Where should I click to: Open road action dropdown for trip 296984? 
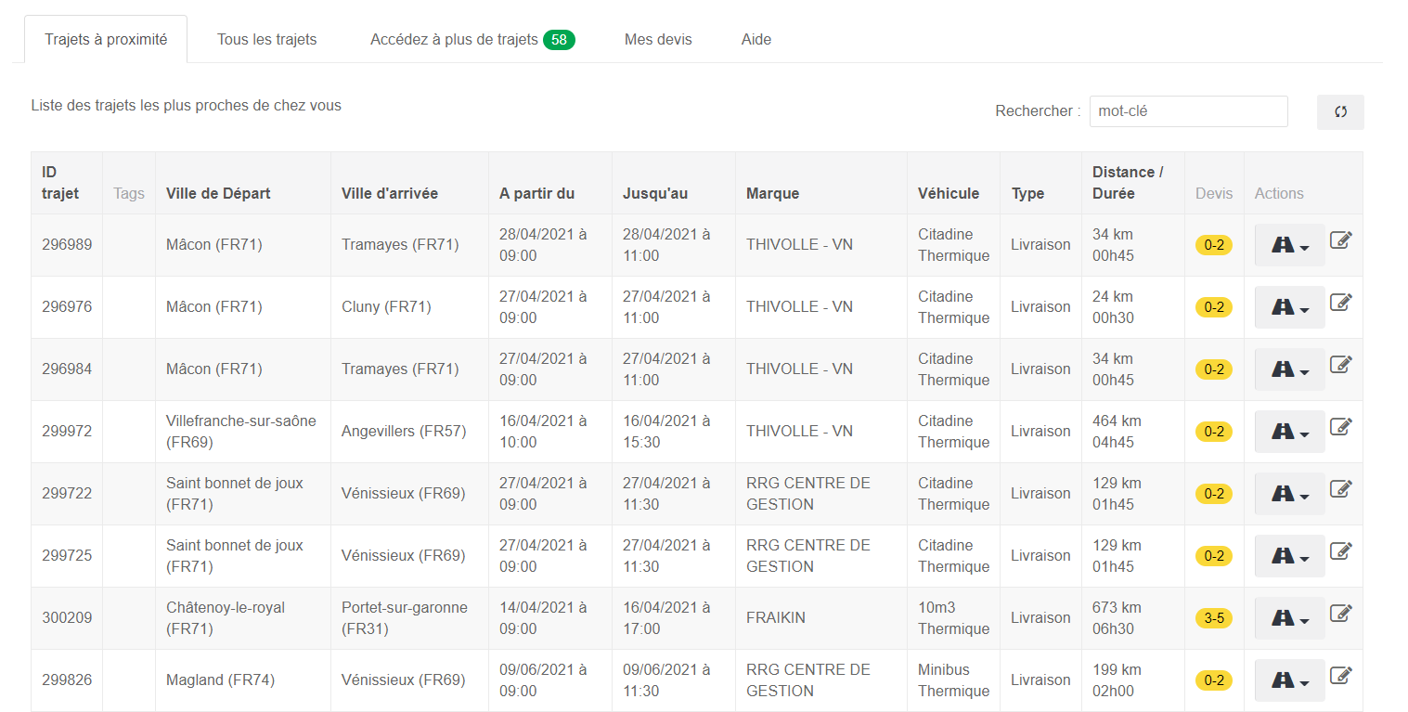pyautogui.click(x=1289, y=369)
